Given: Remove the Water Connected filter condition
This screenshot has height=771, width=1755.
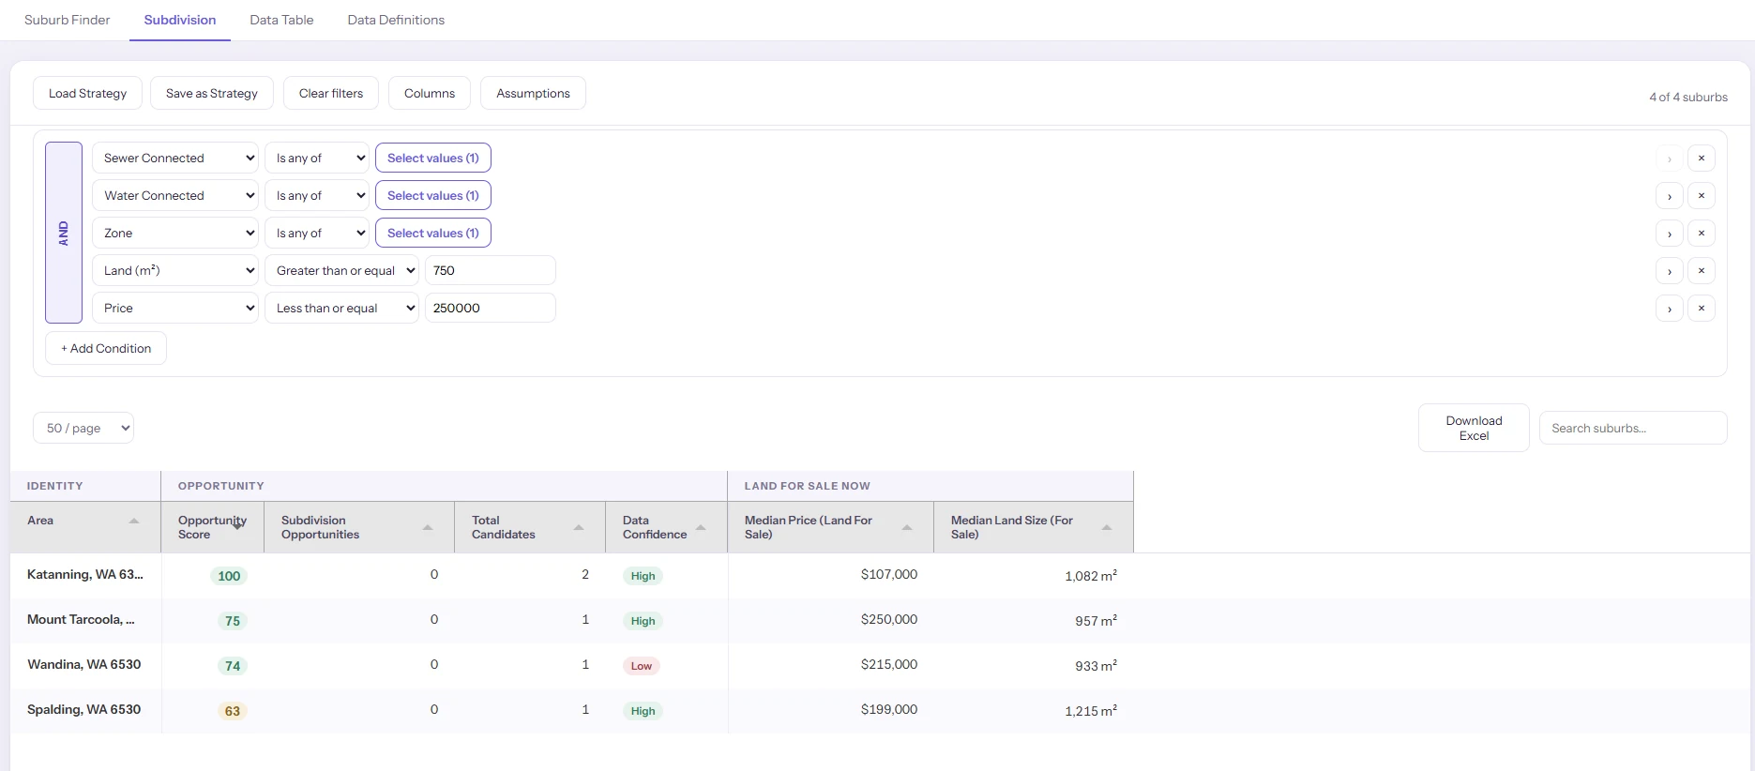Looking at the screenshot, I should tap(1701, 195).
